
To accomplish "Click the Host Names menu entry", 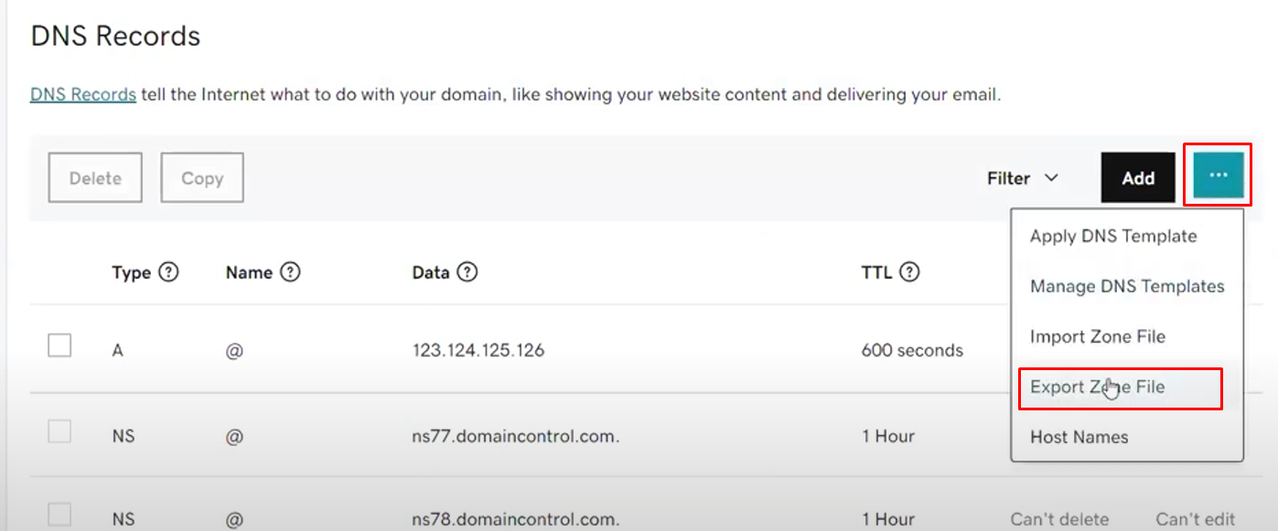I will (x=1079, y=437).
